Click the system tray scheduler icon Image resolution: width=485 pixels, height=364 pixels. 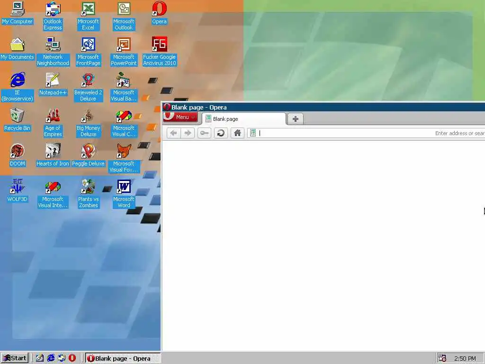[x=442, y=358]
